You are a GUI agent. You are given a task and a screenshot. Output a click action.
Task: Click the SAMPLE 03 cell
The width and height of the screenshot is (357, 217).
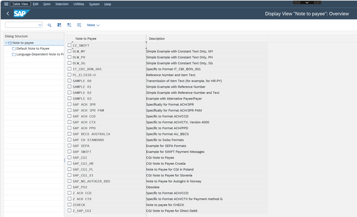[x=109, y=98]
